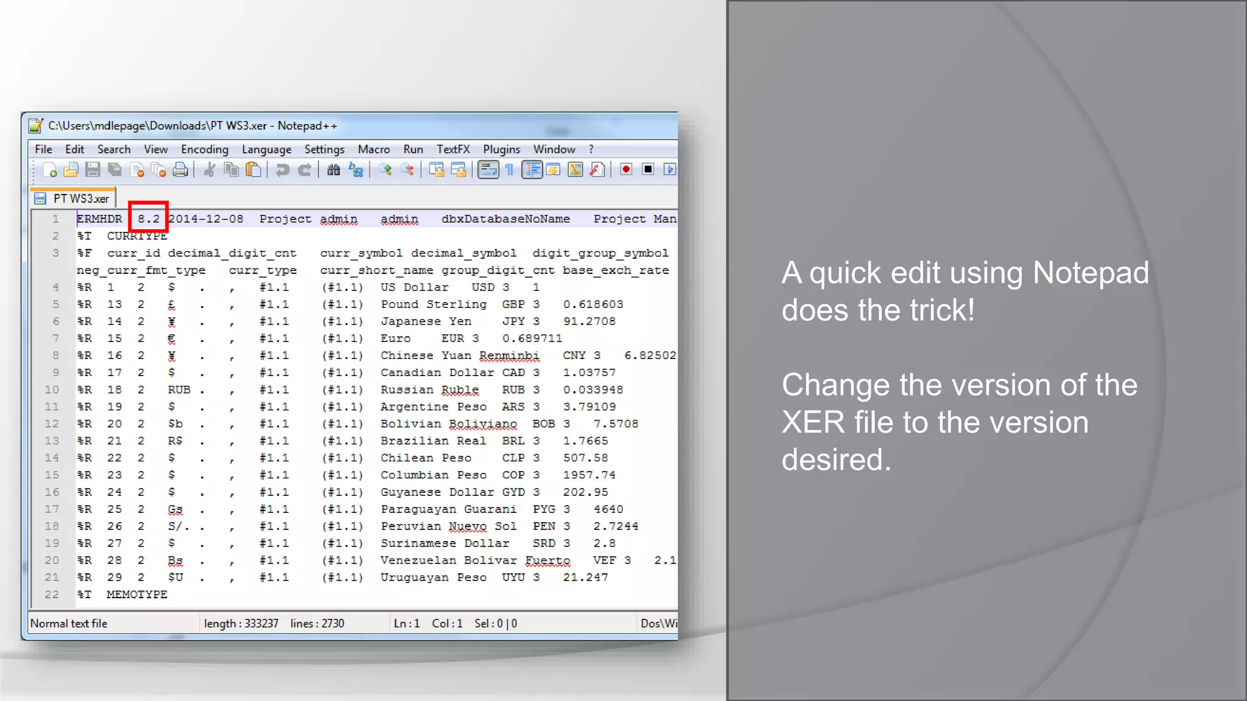Click the Open file folder icon
This screenshot has height=701, width=1247.
71,170
